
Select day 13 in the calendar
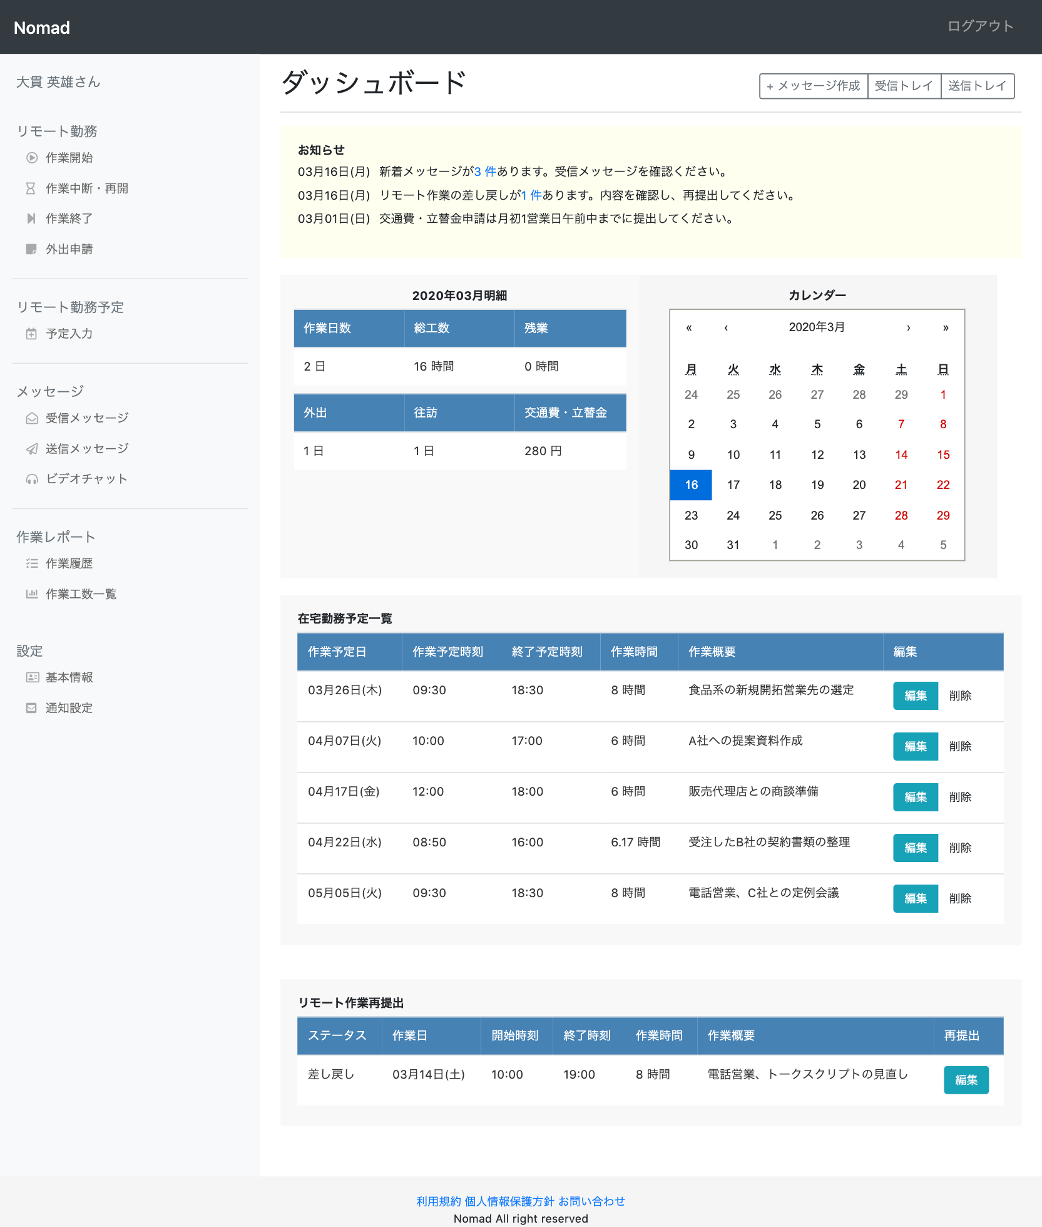tap(859, 455)
